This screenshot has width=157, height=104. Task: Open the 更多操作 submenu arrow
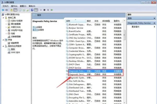[x=154, y=27]
